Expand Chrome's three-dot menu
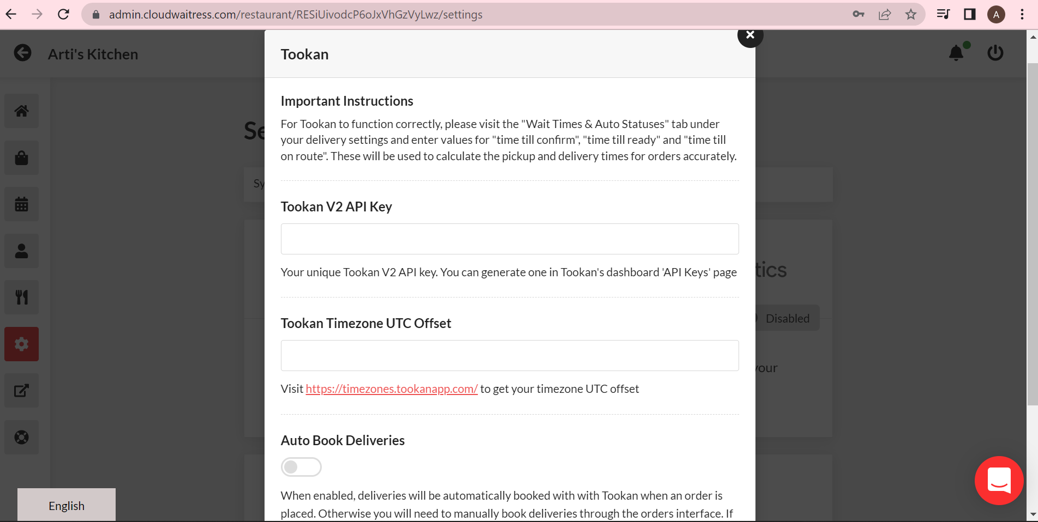 click(1022, 14)
